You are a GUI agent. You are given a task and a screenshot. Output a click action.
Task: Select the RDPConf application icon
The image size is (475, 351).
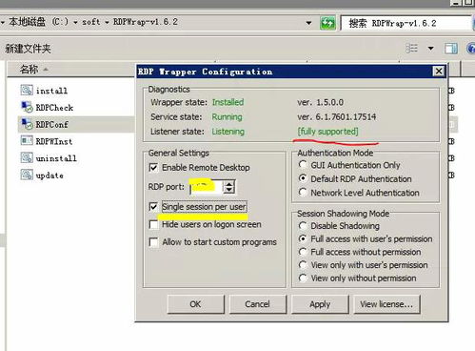[27, 124]
